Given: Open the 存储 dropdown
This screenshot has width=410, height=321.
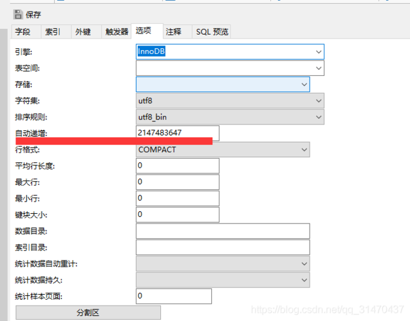Looking at the screenshot, I should 223,84.
